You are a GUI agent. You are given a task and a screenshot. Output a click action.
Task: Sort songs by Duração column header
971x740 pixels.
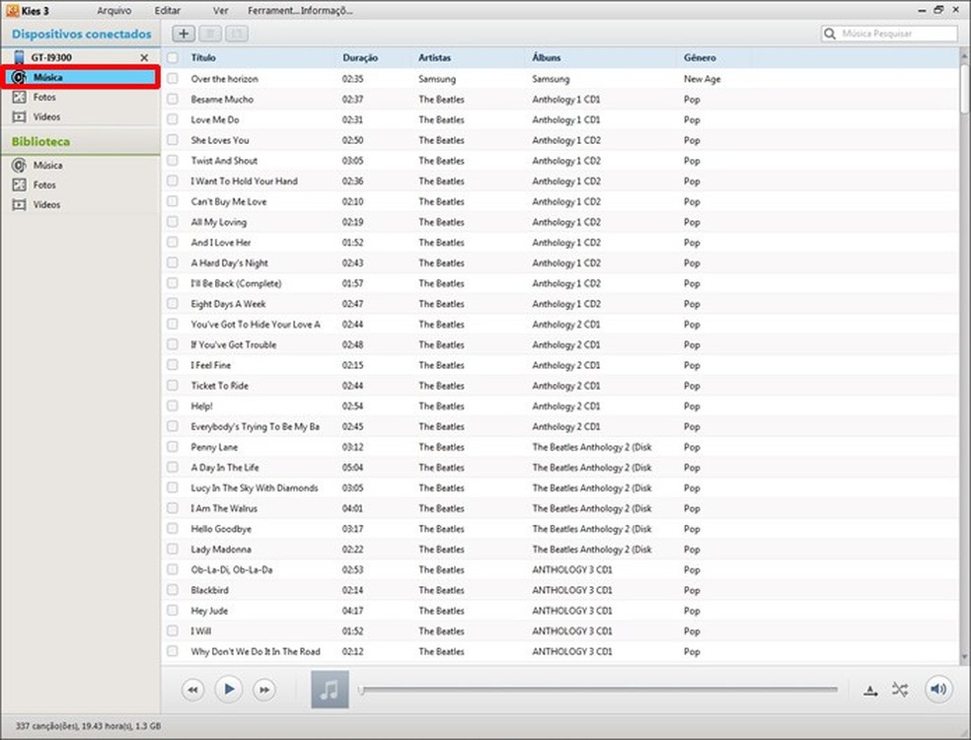360,58
